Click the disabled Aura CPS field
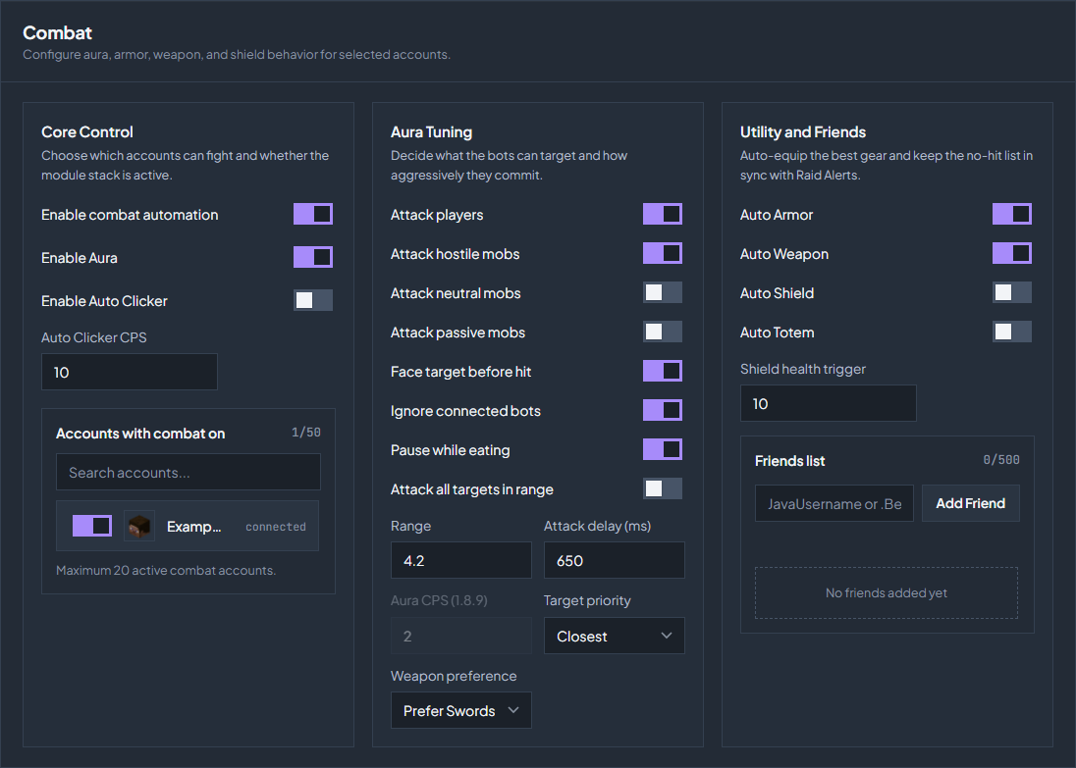 [461, 636]
